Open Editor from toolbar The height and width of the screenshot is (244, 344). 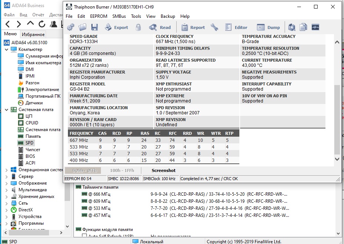236,27
